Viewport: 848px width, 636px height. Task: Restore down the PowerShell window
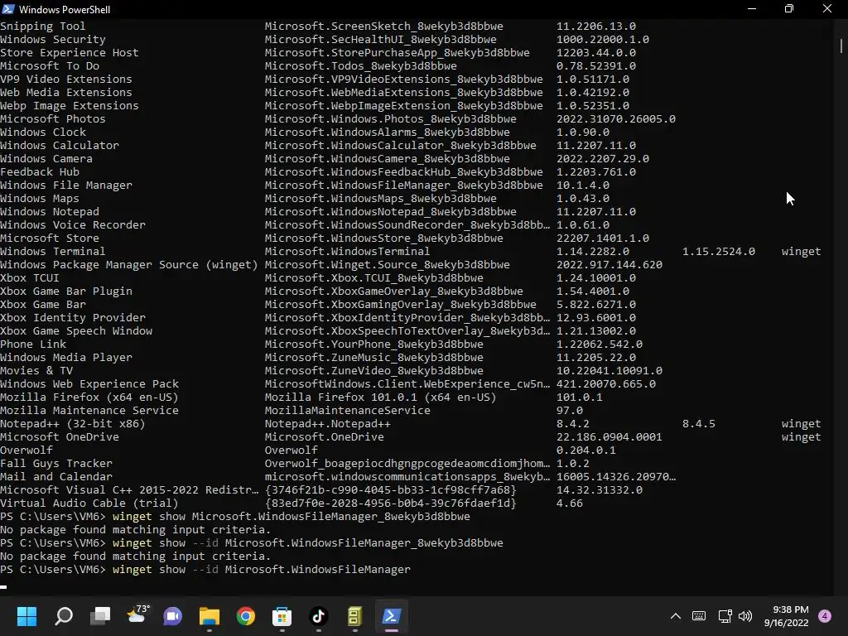pyautogui.click(x=789, y=8)
